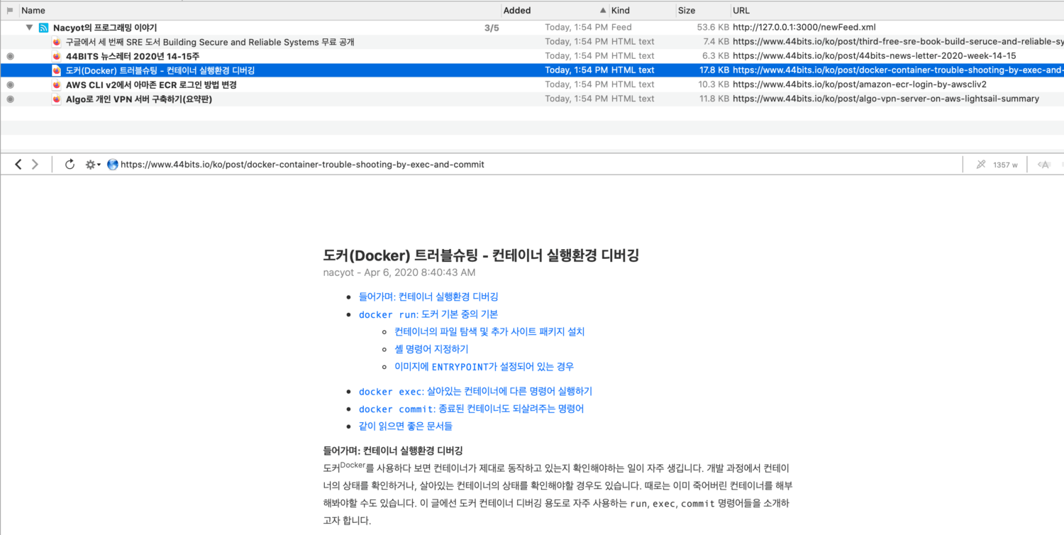Click the Feed kind cell
The width and height of the screenshot is (1064, 535).
[x=621, y=28]
